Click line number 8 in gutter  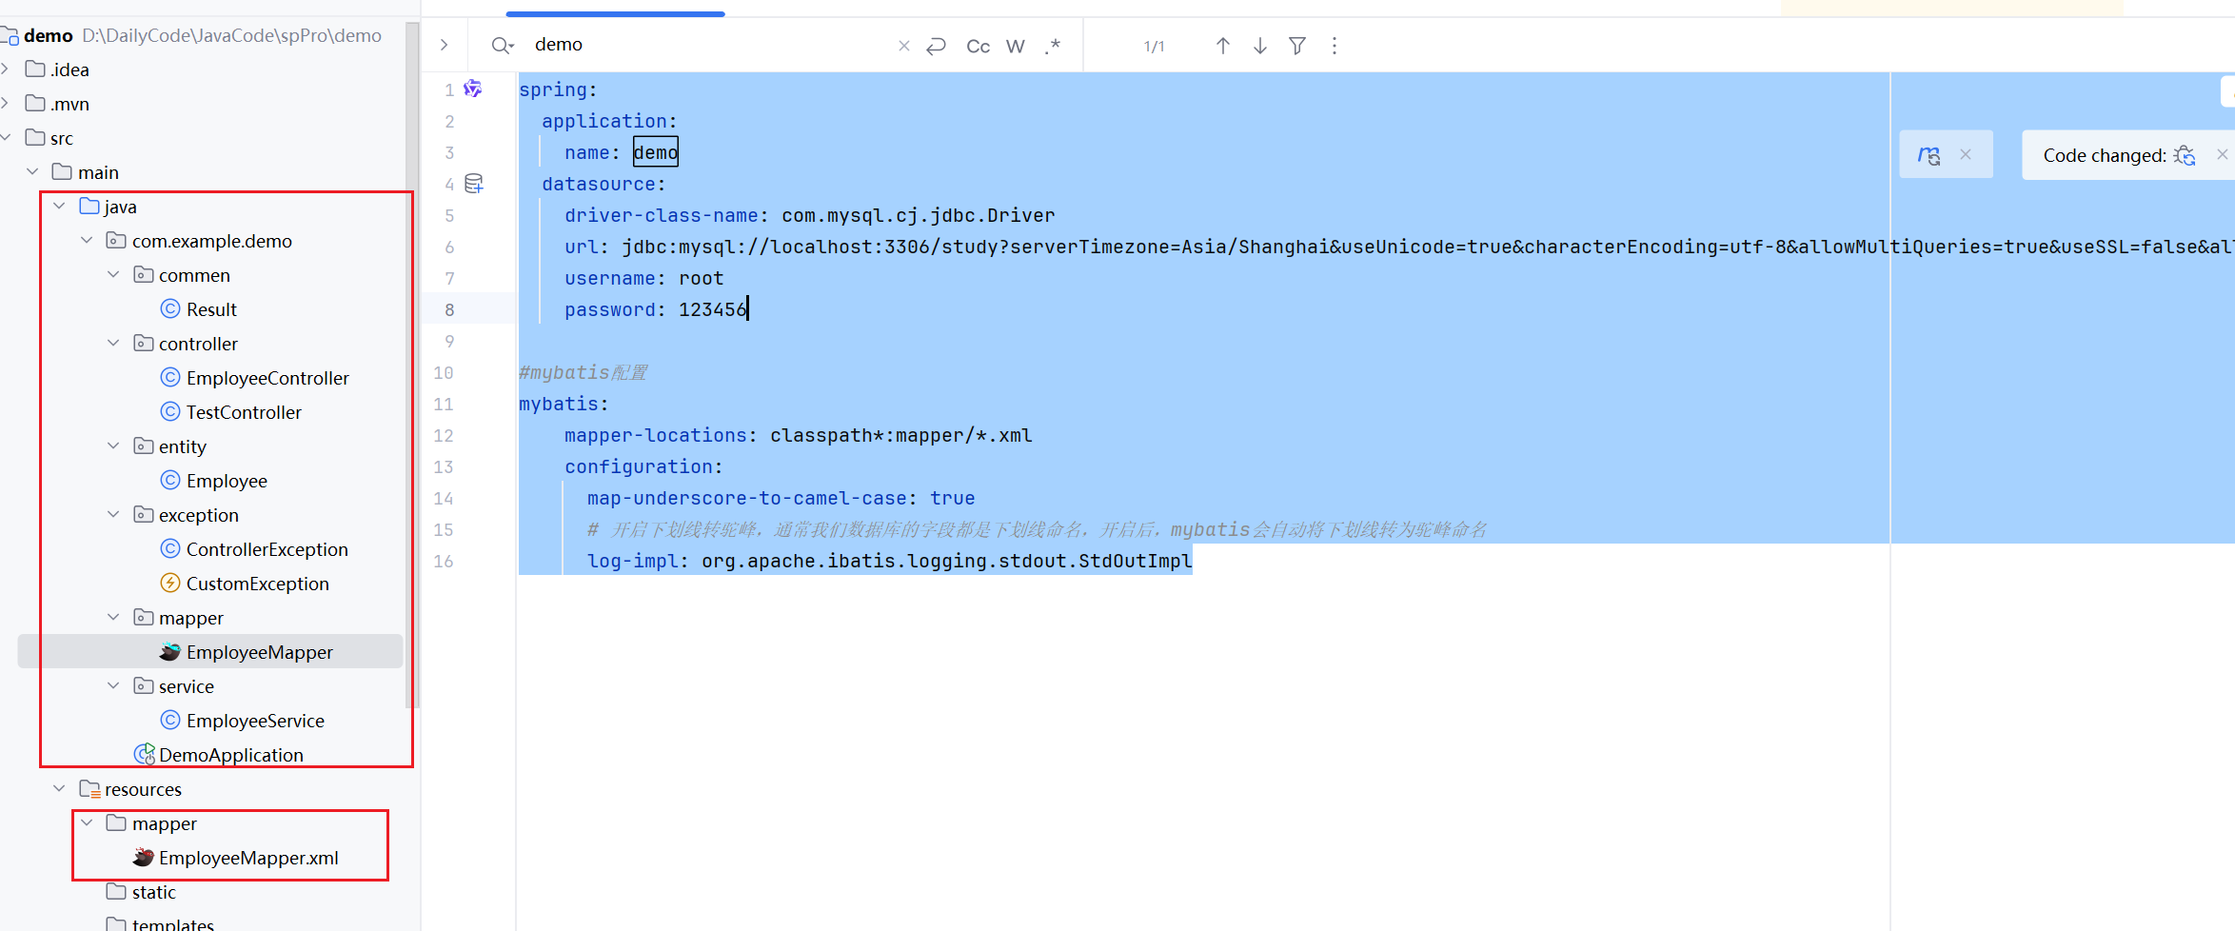click(449, 309)
